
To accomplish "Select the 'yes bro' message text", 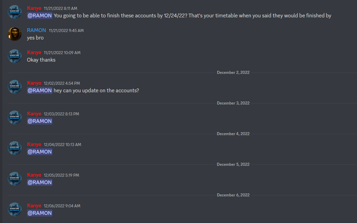I will pos(35,38).
